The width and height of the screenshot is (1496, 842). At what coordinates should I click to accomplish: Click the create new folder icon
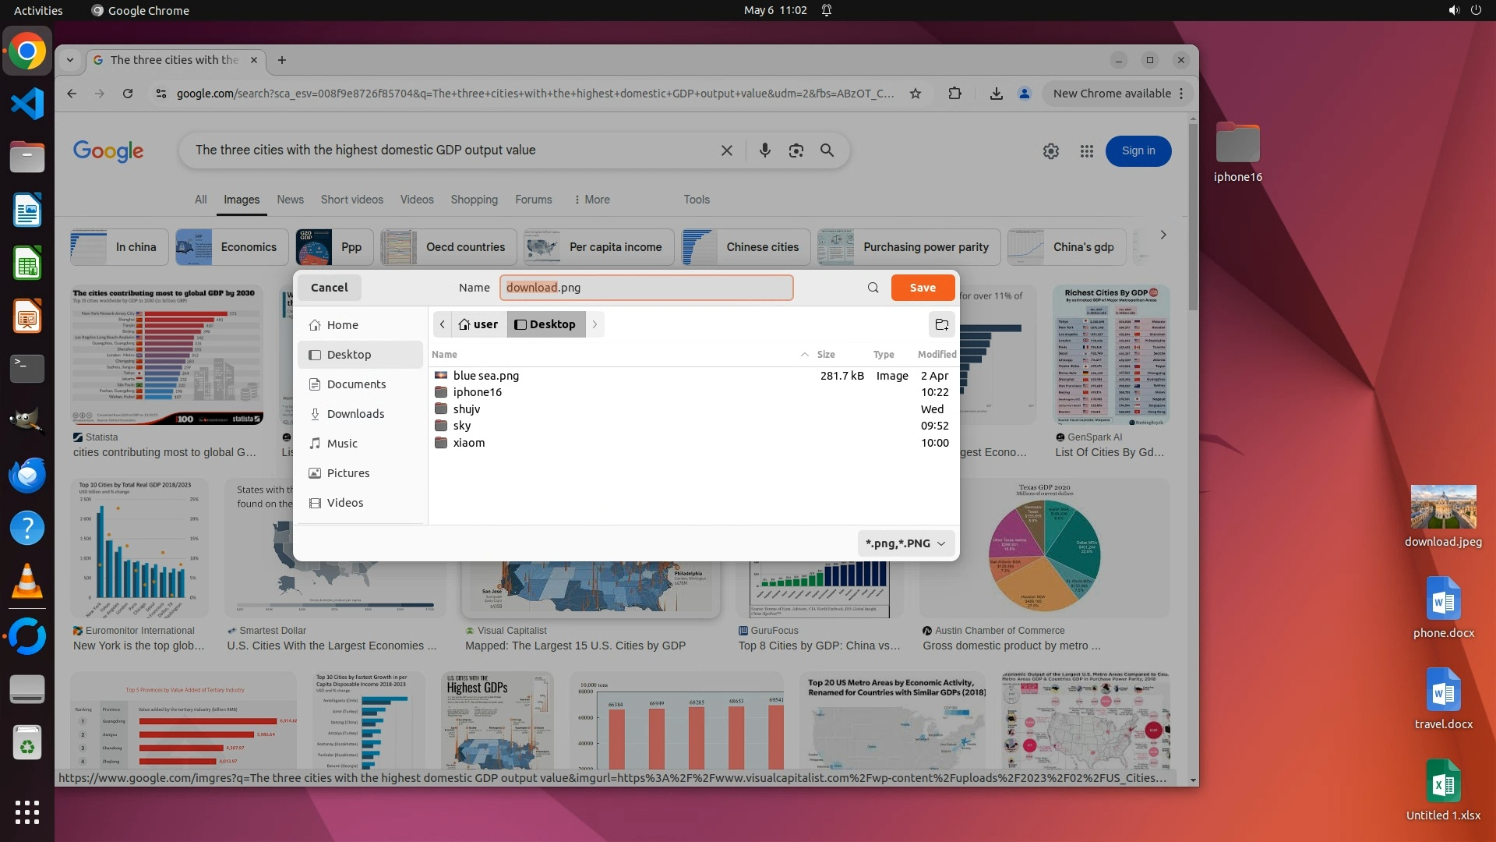[x=941, y=324]
